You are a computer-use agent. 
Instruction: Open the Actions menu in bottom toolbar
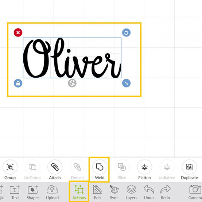[79, 192]
